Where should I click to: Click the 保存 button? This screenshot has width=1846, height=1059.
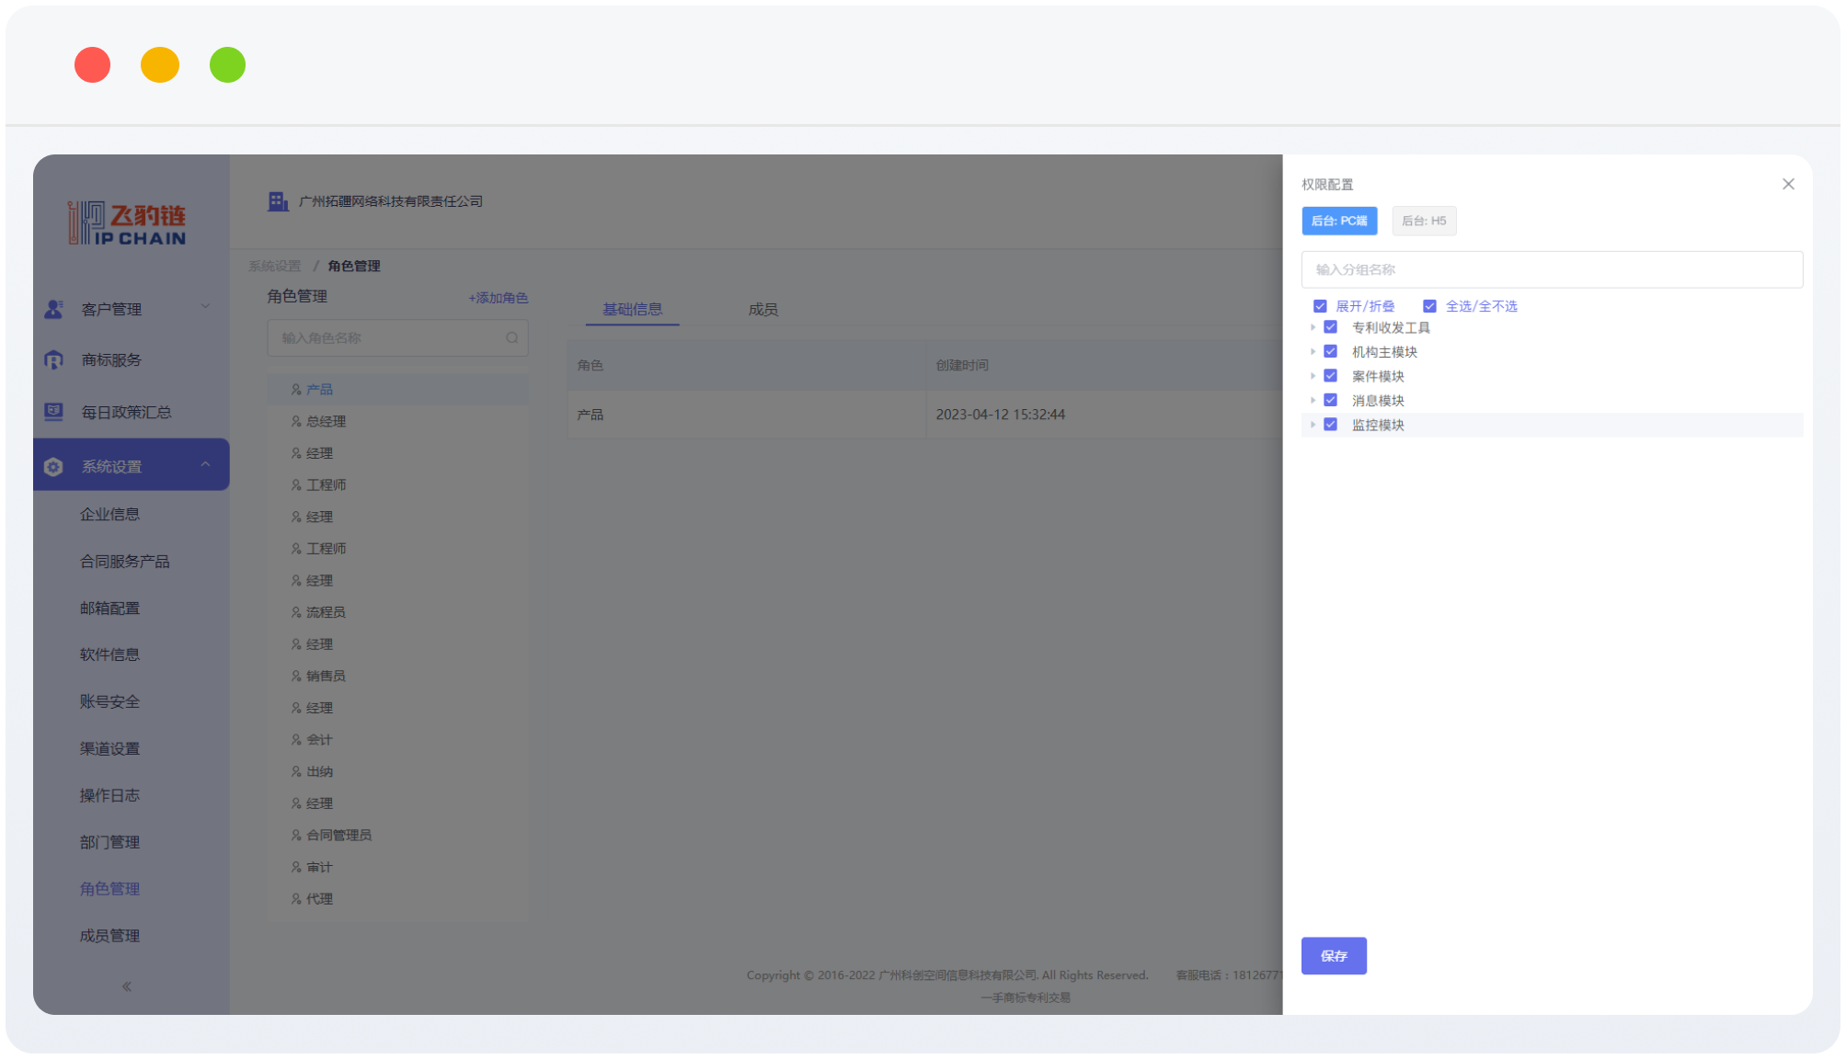(x=1333, y=956)
